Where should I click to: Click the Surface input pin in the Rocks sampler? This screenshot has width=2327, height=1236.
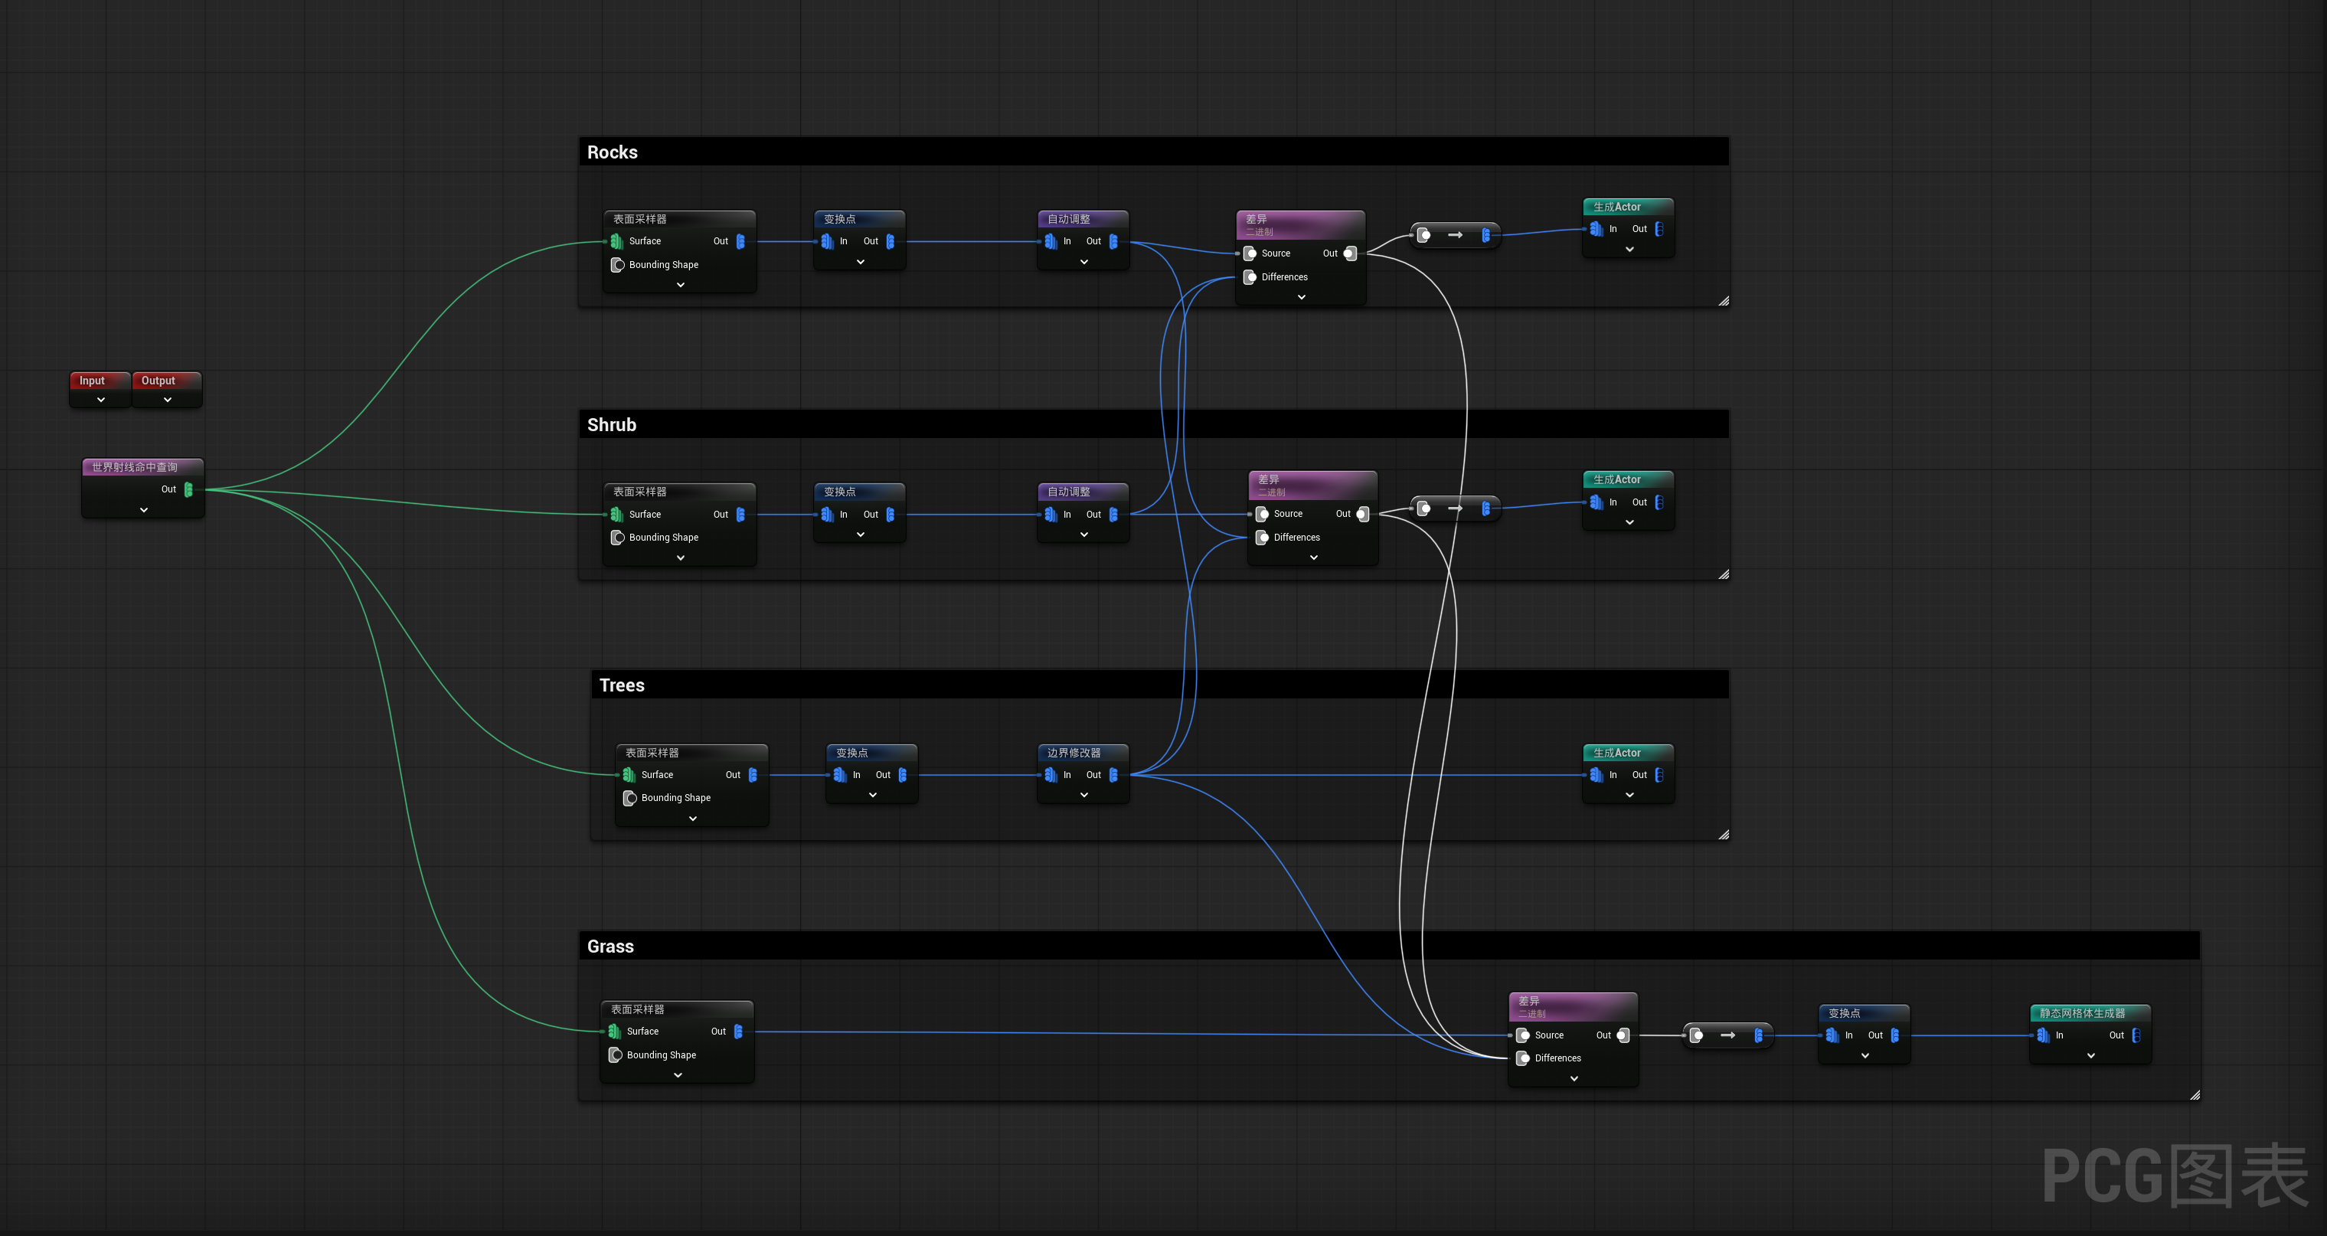tap(617, 241)
